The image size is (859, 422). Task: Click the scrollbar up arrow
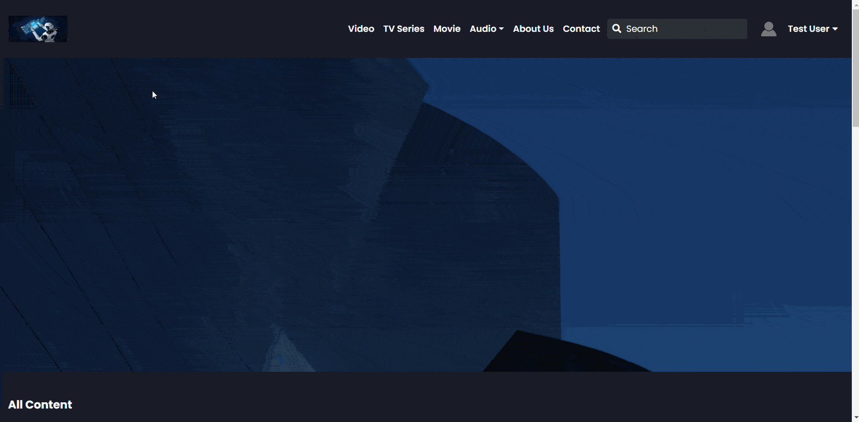[x=855, y=4]
